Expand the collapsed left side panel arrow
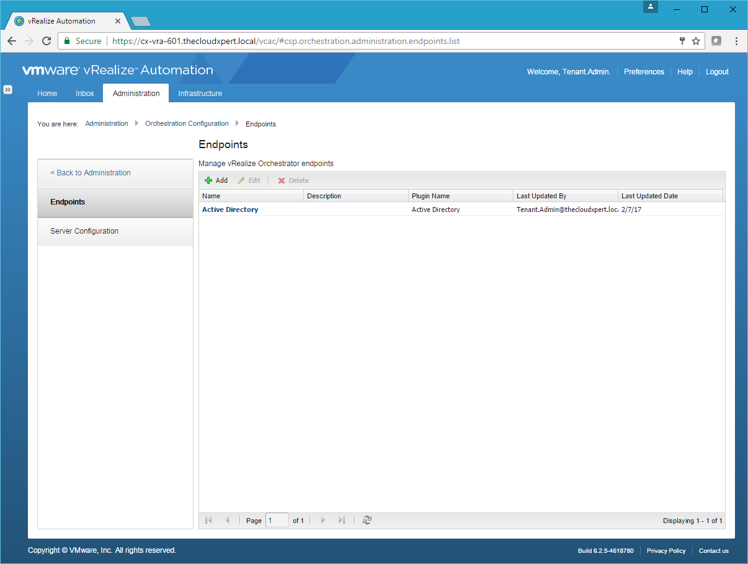This screenshot has height=564, width=748. [7, 89]
